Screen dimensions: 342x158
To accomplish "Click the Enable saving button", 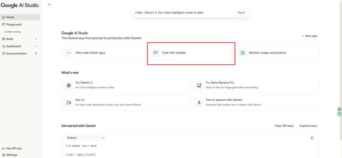I will coord(12,32).
